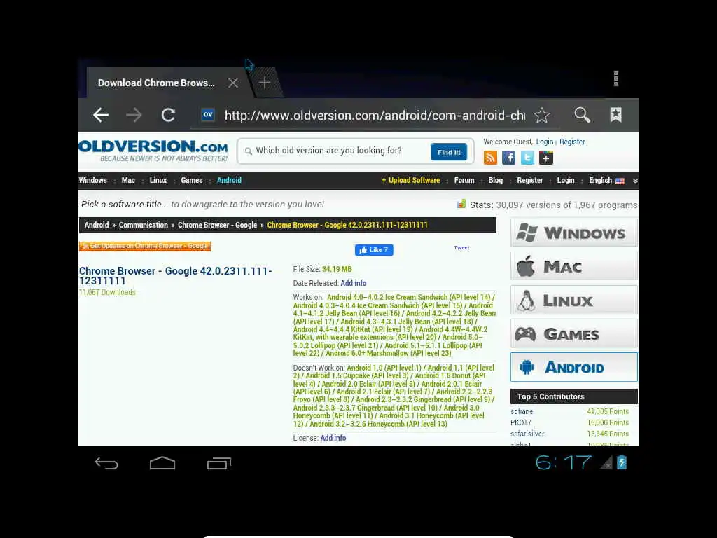Open the Mac nav menu item

pyautogui.click(x=128, y=180)
